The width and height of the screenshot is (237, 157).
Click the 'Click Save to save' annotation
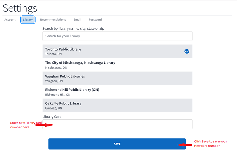coord(211,143)
